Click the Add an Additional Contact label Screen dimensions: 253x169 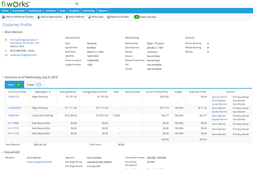pyautogui.click(x=19, y=17)
